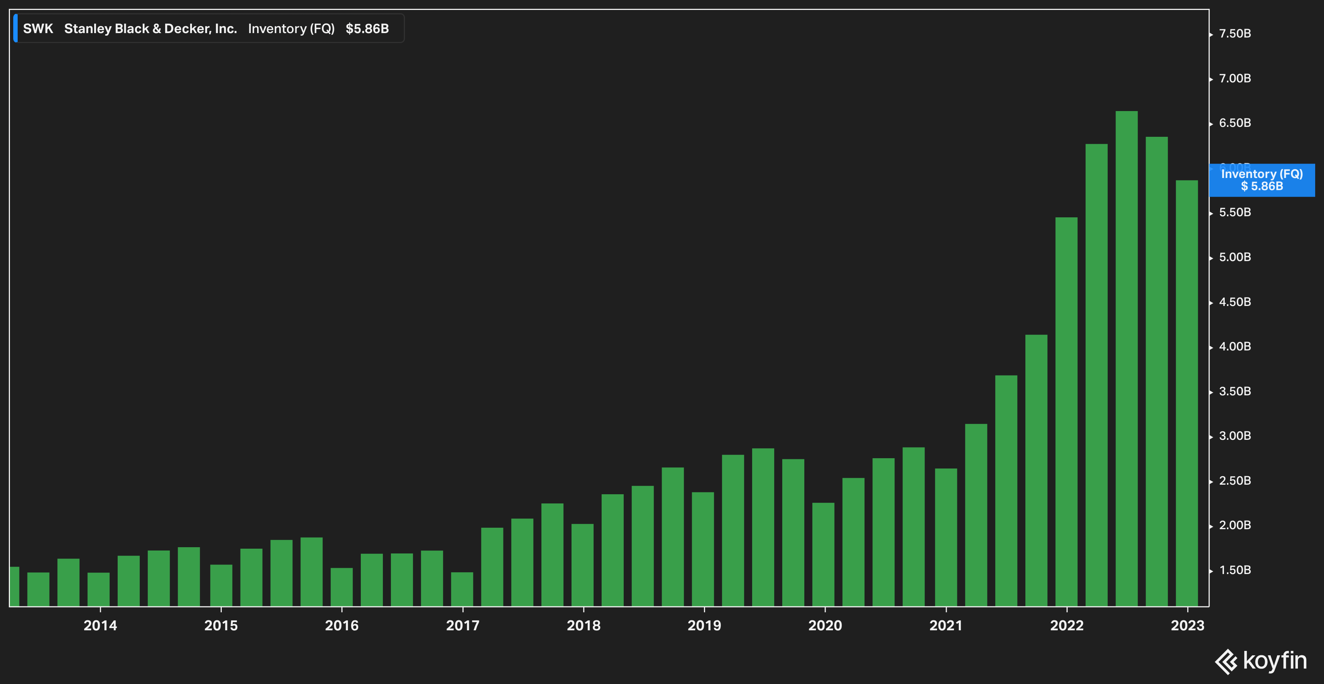Click the bar at the 2016 tick
This screenshot has width=1324, height=684.
tap(342, 587)
